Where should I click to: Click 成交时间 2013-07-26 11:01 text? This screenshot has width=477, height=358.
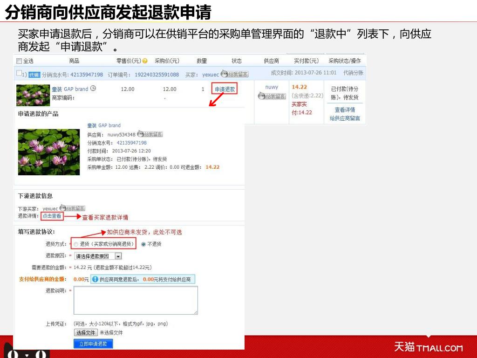[304, 73]
